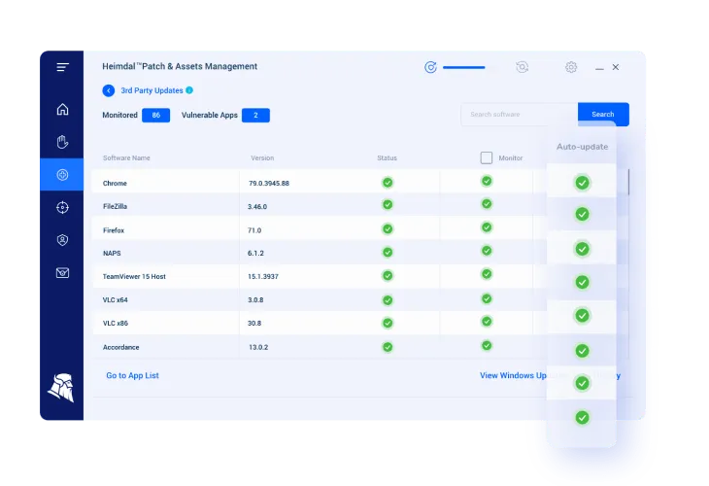Click the Software Name column header
Screen dimensions: 709x486
click(x=126, y=157)
